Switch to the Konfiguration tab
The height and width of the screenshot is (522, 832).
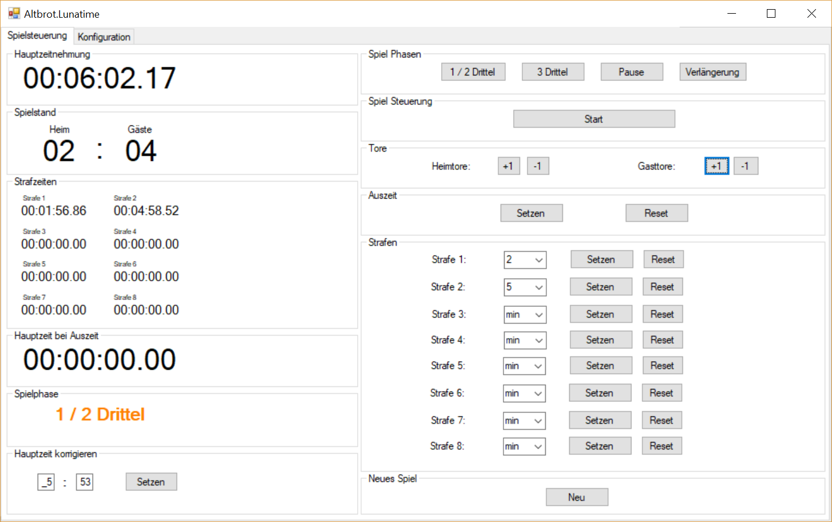point(104,37)
